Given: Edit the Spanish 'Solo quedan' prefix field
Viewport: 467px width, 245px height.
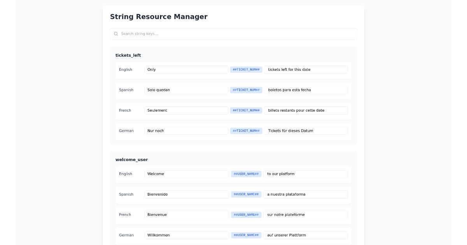Looking at the screenshot, I should pos(186,90).
